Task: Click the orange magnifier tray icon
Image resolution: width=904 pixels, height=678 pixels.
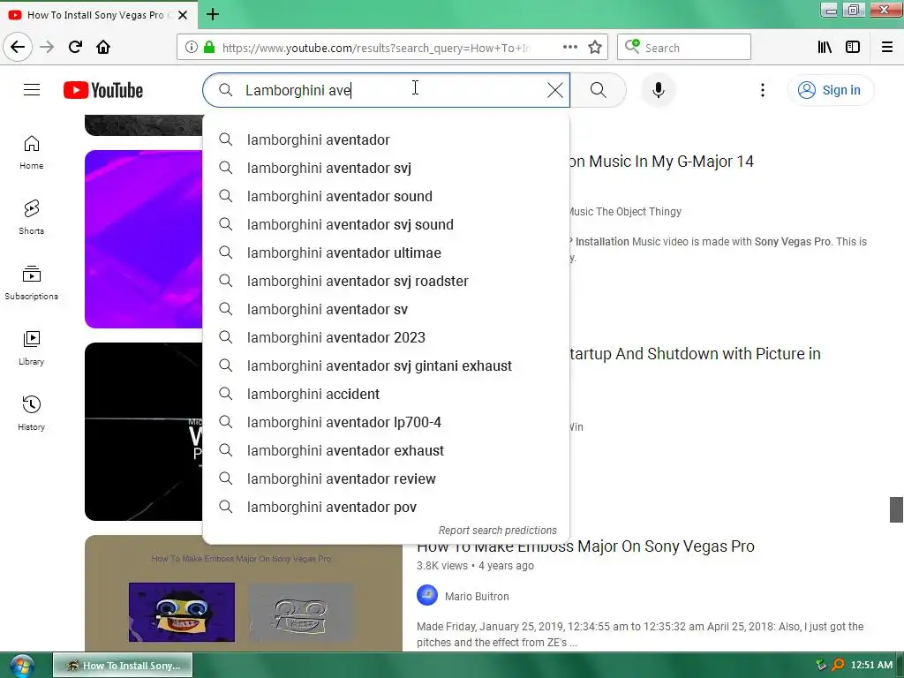Action: 838,665
